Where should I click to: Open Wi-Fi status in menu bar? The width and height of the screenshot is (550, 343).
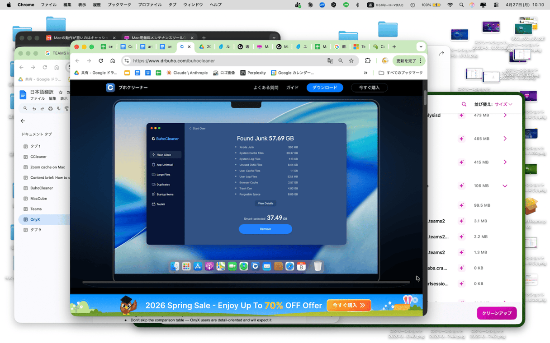tap(450, 5)
